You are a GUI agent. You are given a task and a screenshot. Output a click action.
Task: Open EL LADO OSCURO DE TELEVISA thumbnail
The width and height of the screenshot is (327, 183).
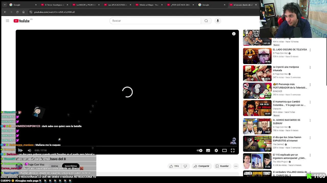[x=257, y=56]
